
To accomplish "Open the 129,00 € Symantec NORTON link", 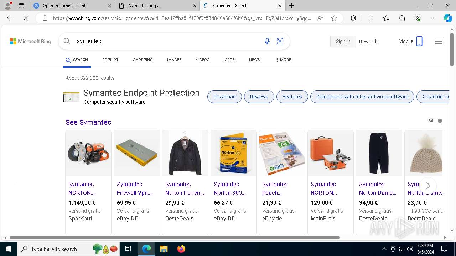I will click(x=324, y=188).
